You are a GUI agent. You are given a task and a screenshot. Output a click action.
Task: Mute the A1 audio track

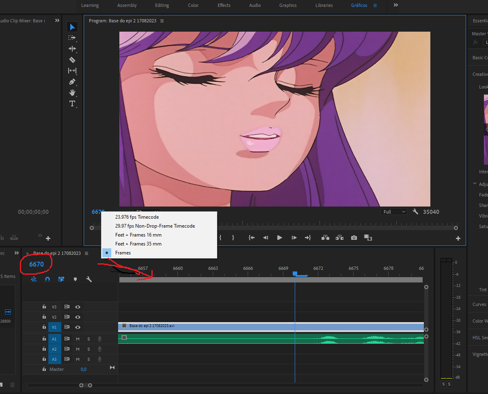(78, 338)
